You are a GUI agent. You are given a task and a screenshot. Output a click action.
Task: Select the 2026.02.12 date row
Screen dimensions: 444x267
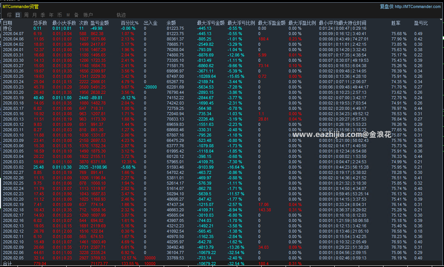point(13,231)
